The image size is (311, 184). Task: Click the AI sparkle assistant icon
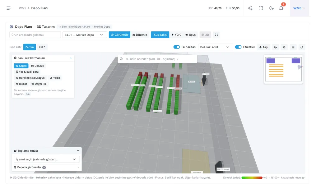pyautogui.click(x=250, y=8)
